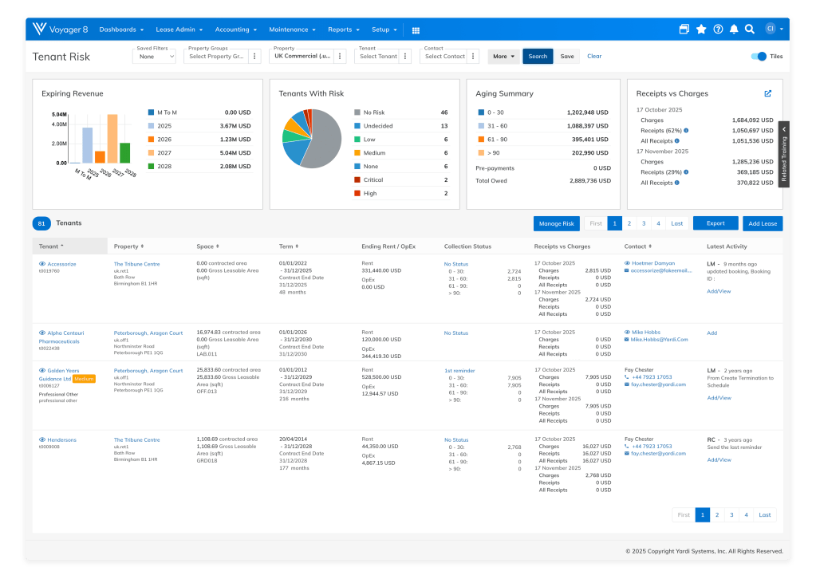The width and height of the screenshot is (816, 583).
Task: Open the Lease Admin menu
Action: (x=177, y=30)
